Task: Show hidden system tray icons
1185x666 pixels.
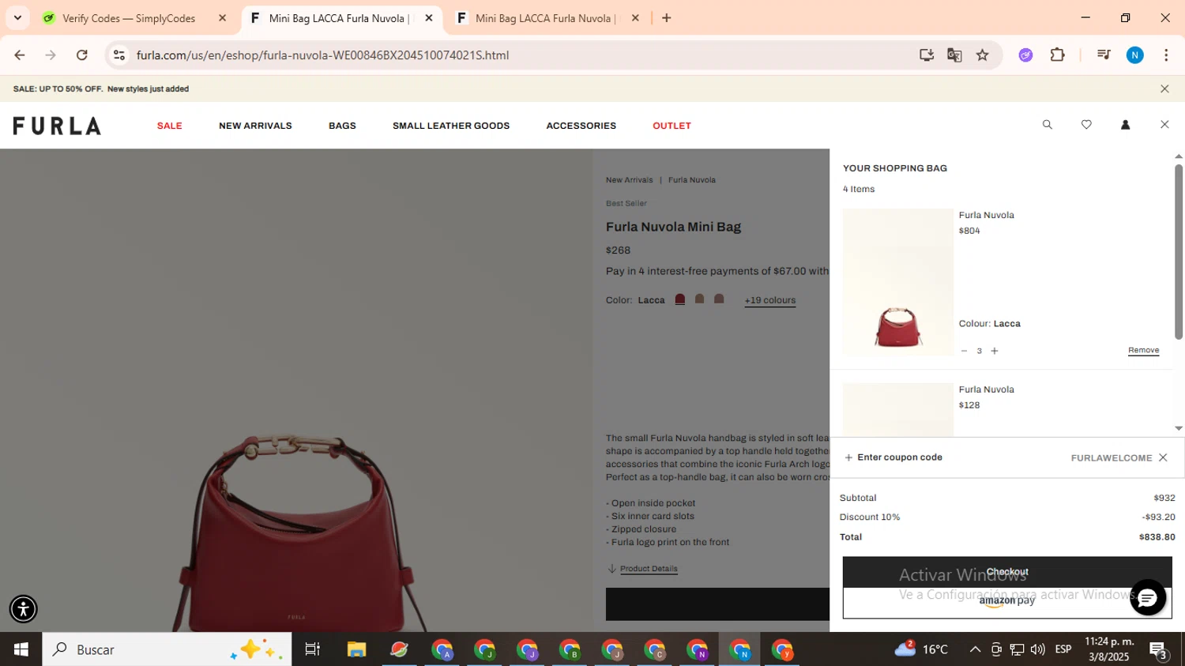Action: 975,649
